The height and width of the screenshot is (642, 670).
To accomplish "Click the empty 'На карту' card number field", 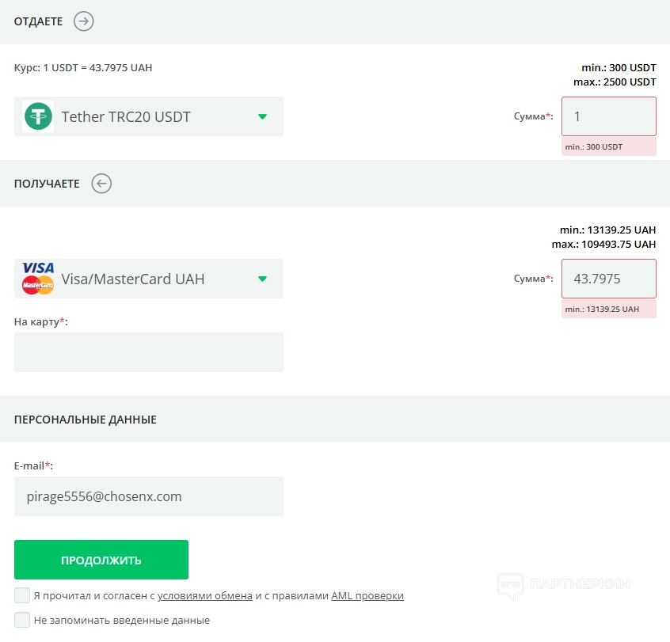I will point(148,352).
